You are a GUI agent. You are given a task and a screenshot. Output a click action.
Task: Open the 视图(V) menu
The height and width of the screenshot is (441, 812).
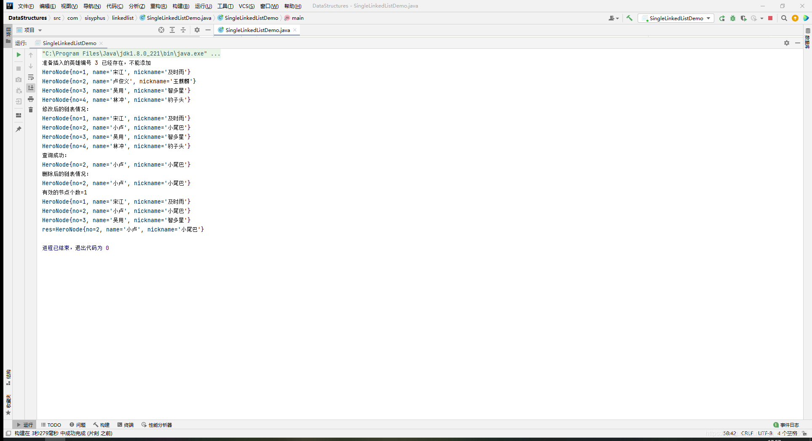(69, 6)
